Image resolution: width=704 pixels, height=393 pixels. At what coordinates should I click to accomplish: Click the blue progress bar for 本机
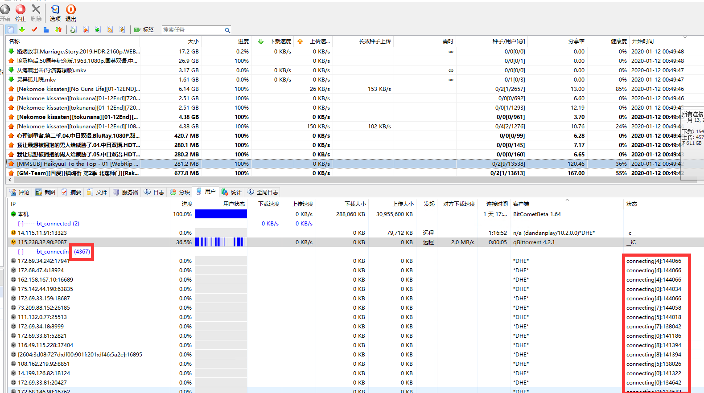(221, 214)
